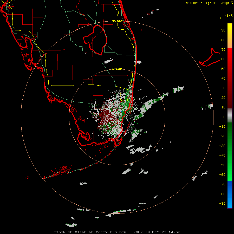Viewport: 234px width, 234px height.
Task: Click the "70" value on the velocity scale
Action: point(223,50)
